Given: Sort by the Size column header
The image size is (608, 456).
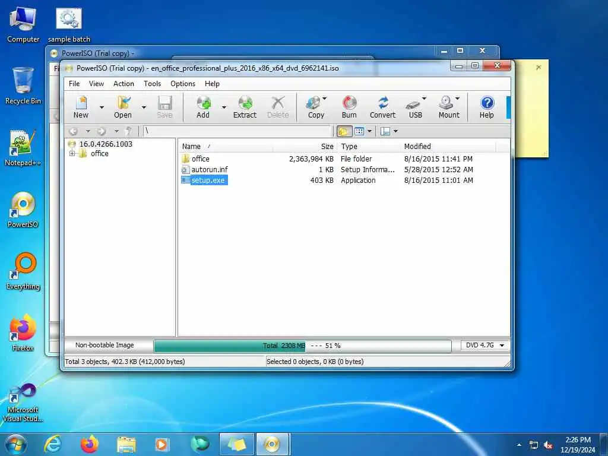Looking at the screenshot, I should tap(305, 147).
